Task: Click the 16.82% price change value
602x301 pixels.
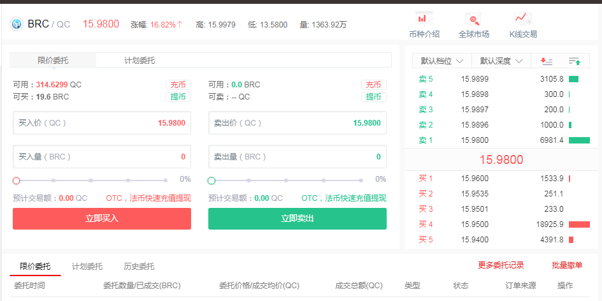Action: 163,25
